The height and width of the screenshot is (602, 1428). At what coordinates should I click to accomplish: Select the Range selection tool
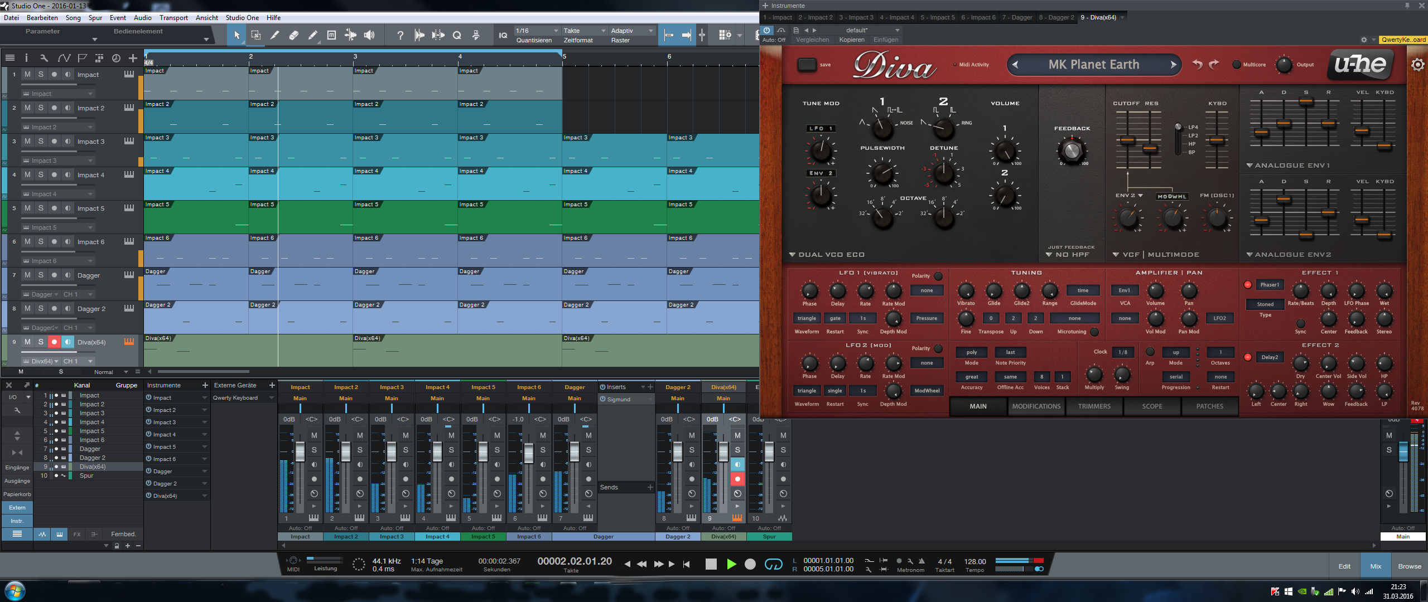click(256, 35)
